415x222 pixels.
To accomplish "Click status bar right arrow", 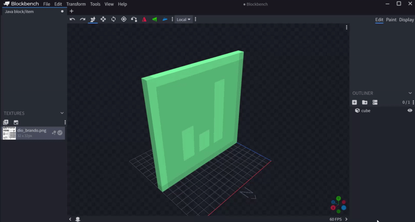I will click(346, 219).
